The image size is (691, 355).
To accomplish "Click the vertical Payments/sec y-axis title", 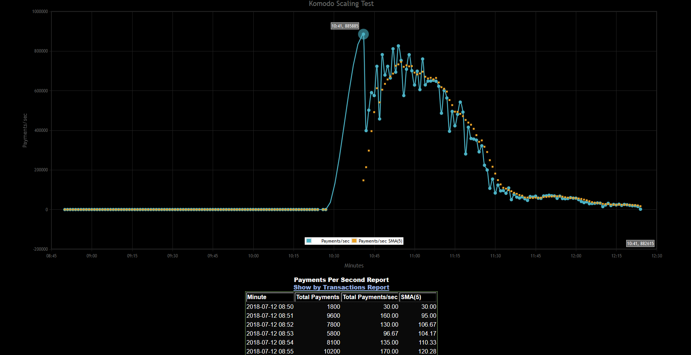I will (x=25, y=130).
